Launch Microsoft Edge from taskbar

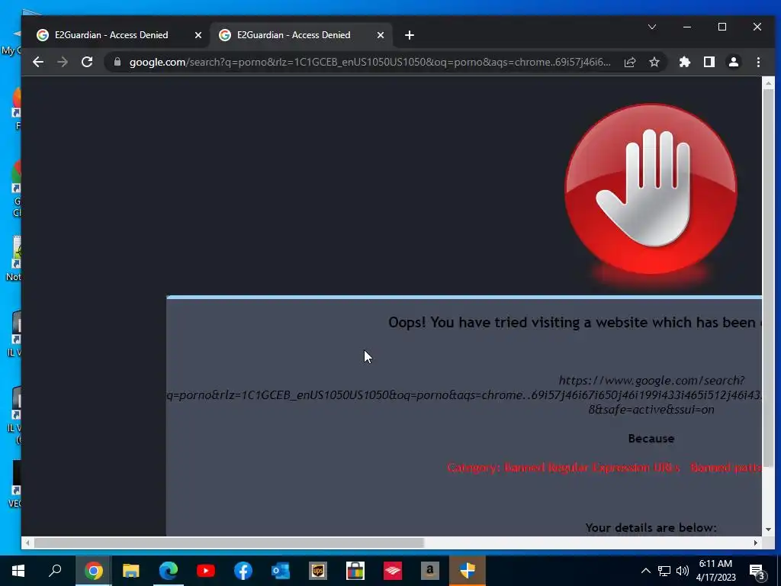coord(169,571)
